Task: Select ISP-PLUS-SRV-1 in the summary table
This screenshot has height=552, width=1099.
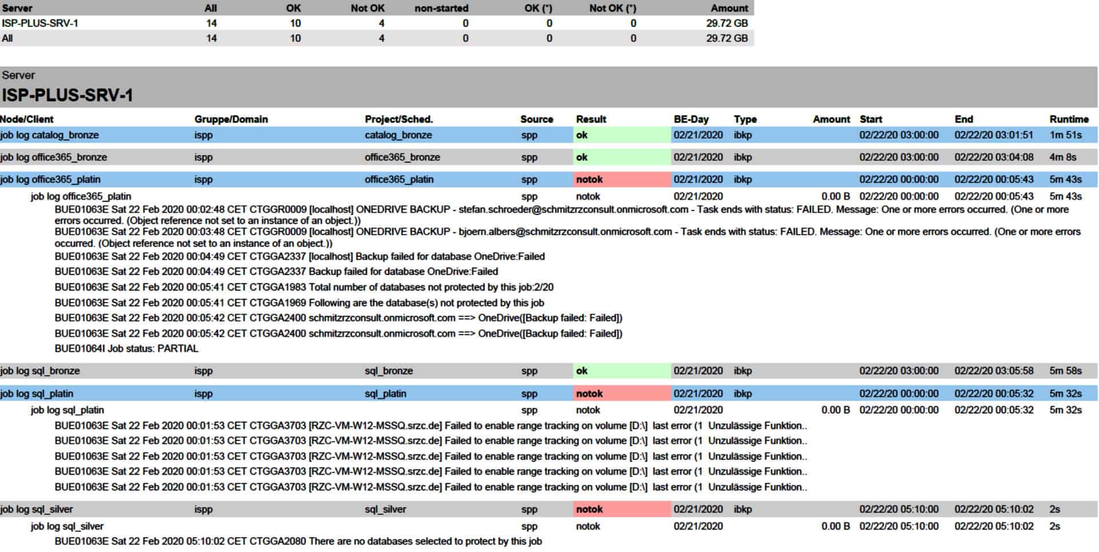Action: pyautogui.click(x=40, y=23)
